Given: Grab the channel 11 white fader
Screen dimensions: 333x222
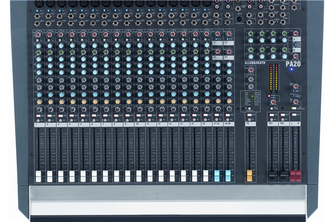Looking at the screenshot, I should pyautogui.click(x=150, y=176).
